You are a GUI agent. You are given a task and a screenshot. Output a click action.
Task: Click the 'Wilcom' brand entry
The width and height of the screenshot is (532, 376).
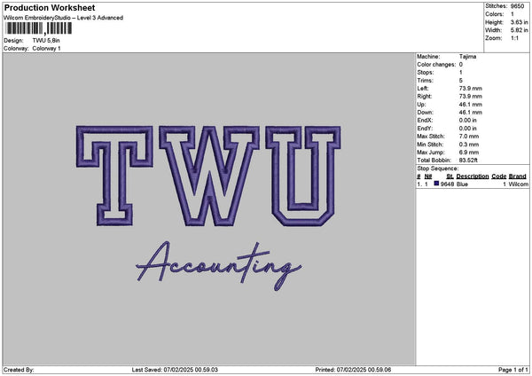coord(518,184)
